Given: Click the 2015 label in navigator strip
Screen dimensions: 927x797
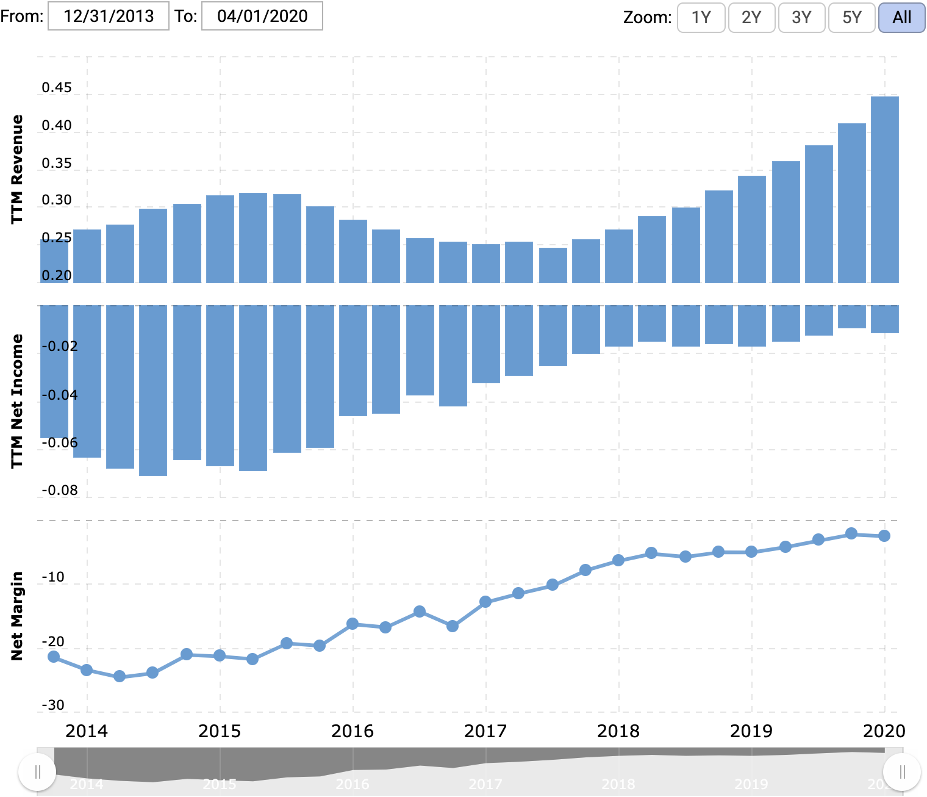Looking at the screenshot, I should coord(220,784).
